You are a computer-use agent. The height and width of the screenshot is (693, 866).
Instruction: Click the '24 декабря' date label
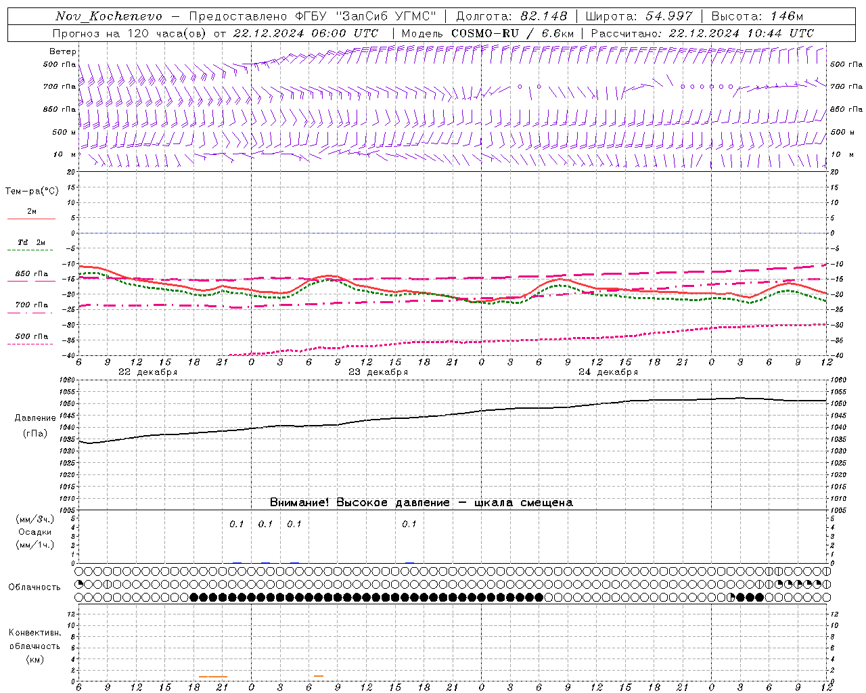608,372
